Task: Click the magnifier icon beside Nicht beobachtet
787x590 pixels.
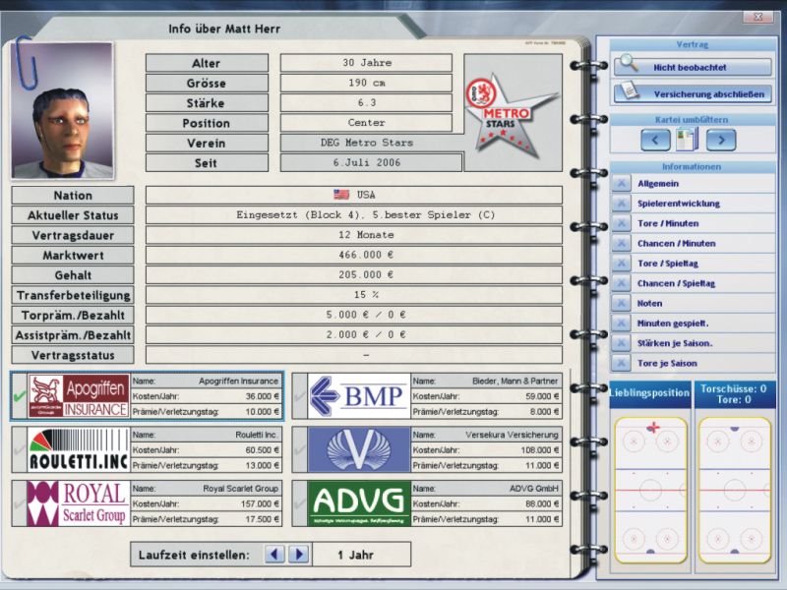Action: click(x=628, y=64)
